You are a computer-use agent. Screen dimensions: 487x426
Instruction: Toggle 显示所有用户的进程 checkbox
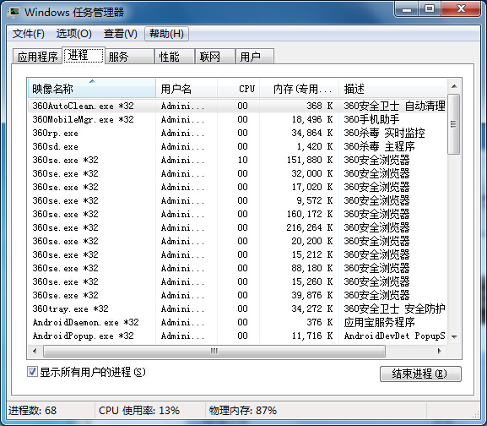[32, 372]
